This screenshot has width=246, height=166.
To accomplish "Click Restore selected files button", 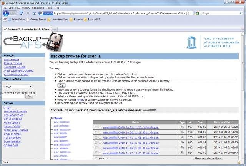I will coord(208,158).
